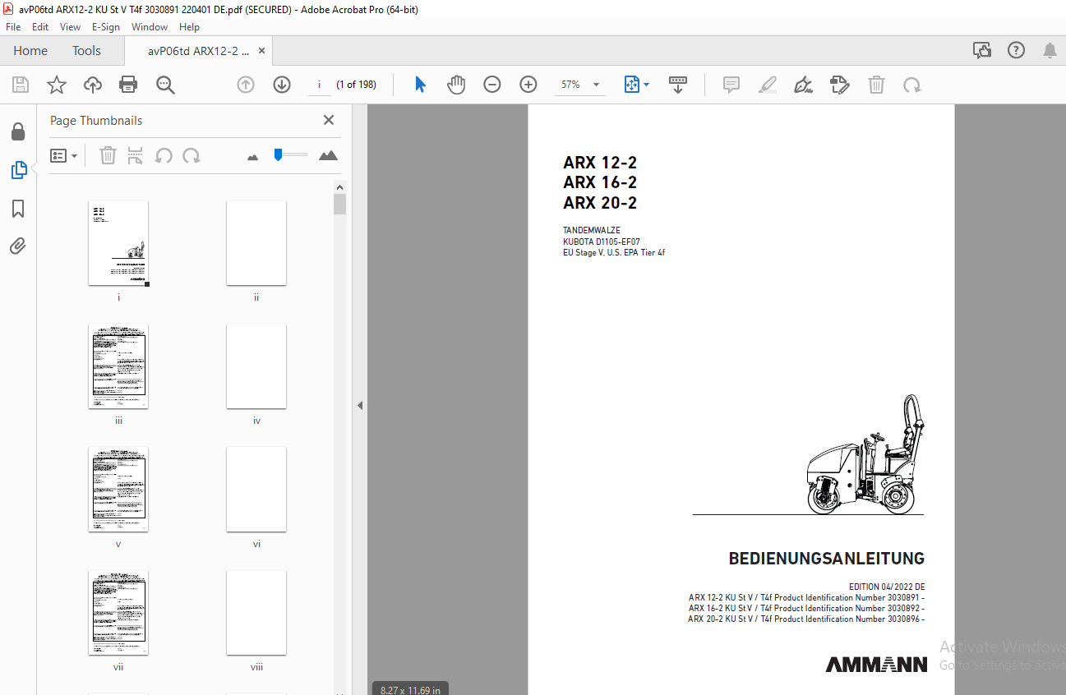Select page vi thumbnail
This screenshot has width=1066, height=695.
click(256, 490)
